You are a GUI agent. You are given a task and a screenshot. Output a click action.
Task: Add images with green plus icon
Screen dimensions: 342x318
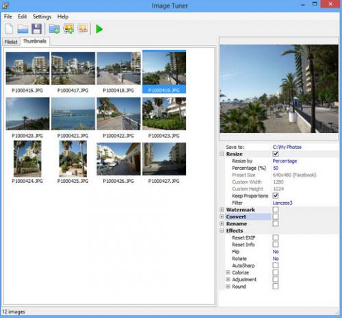(68, 29)
